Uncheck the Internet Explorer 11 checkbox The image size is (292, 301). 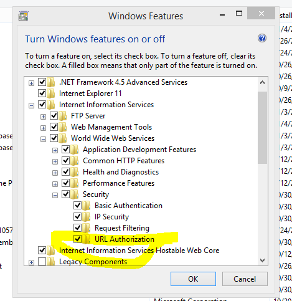tap(42, 93)
